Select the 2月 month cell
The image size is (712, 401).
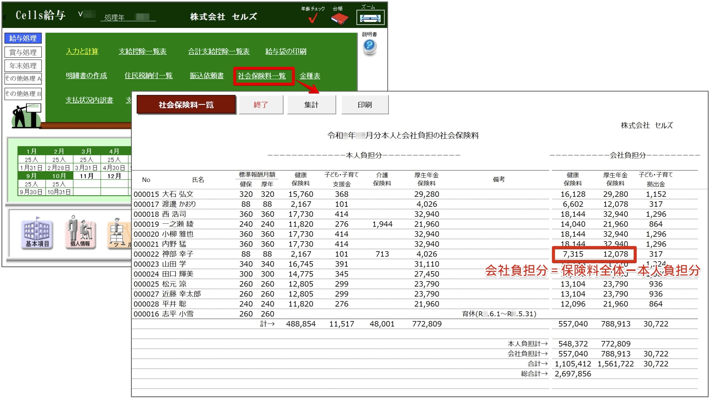coord(59,151)
